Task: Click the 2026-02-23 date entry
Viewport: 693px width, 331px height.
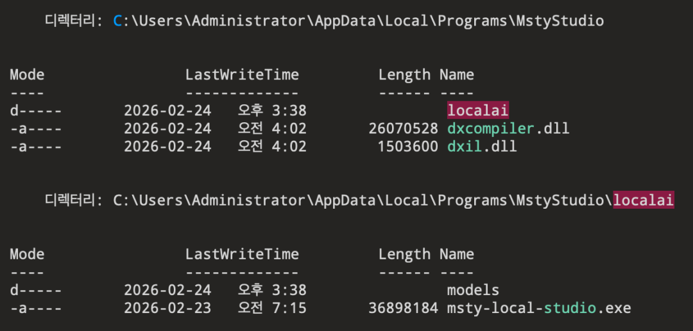Action: [x=167, y=308]
